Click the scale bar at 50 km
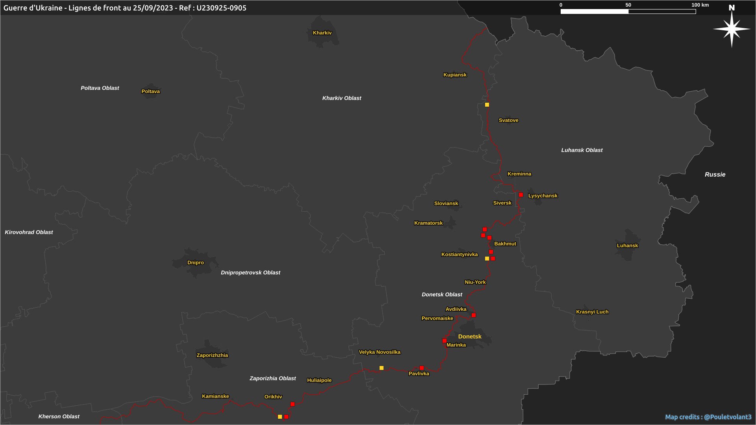This screenshot has width=756, height=425. click(x=628, y=11)
